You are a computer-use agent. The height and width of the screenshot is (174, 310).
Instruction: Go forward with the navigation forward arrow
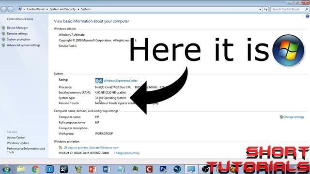tap(11, 9)
